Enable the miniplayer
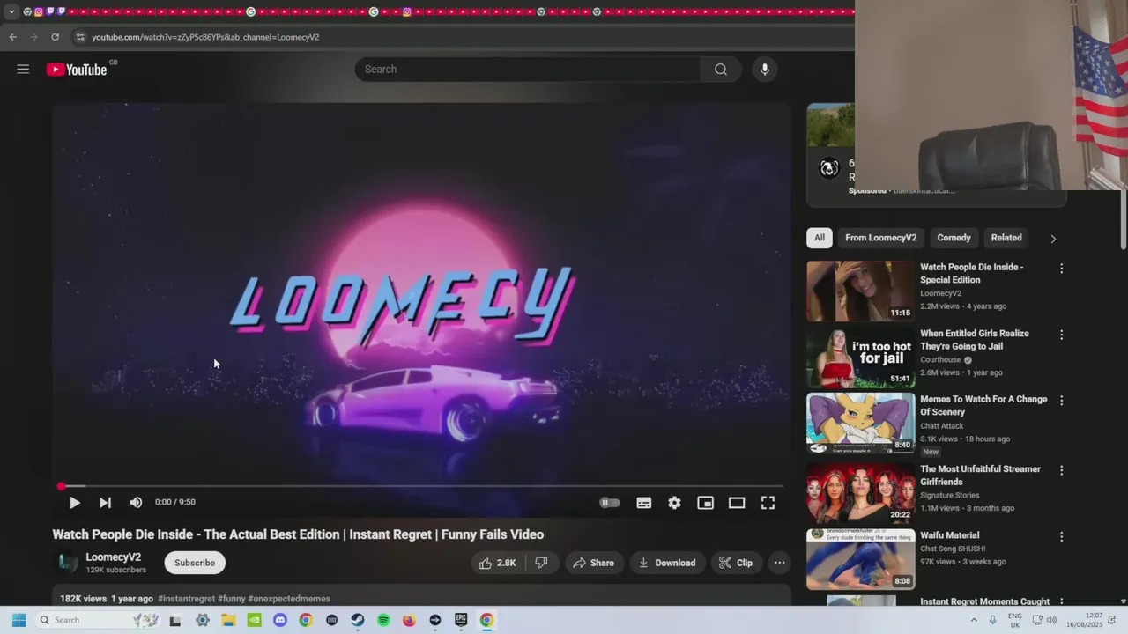The image size is (1128, 634). point(705,503)
